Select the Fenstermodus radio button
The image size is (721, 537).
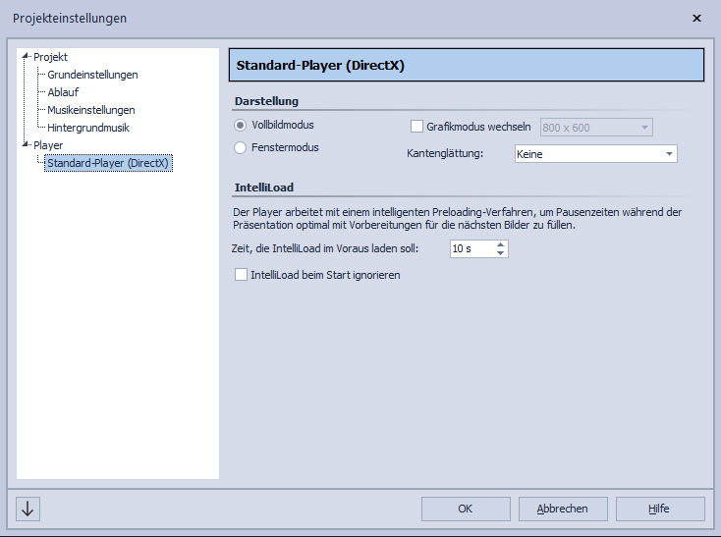[240, 148]
